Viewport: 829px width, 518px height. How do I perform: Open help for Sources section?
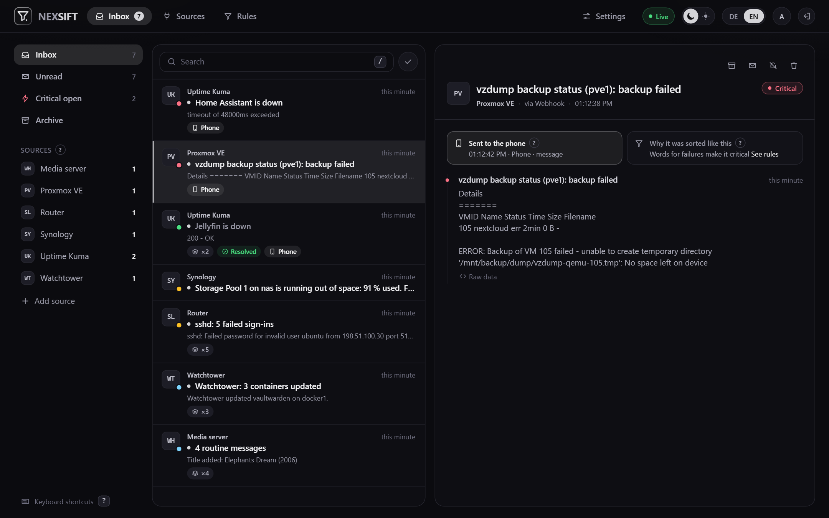pos(60,150)
